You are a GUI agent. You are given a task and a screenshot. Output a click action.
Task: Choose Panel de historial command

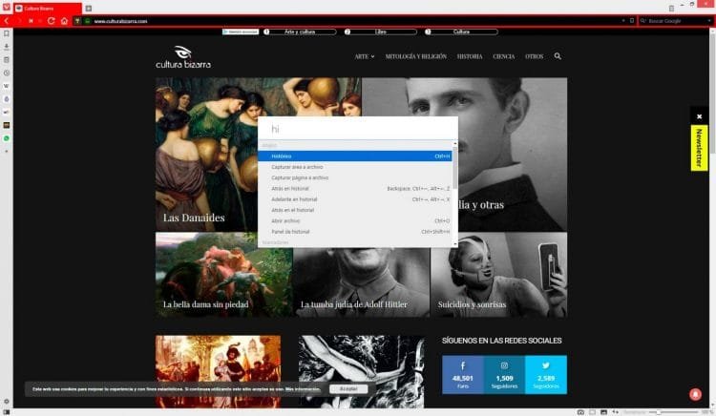(x=355, y=232)
